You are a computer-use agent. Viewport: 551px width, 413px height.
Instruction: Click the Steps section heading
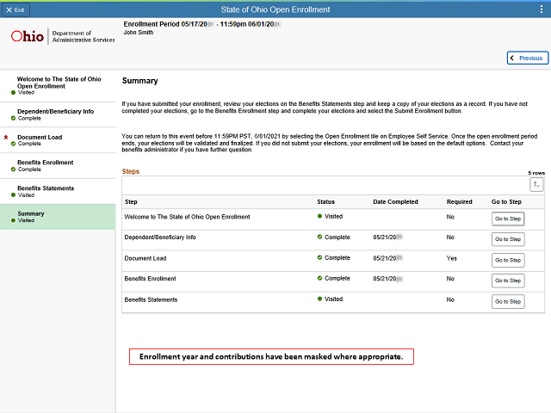coord(131,171)
